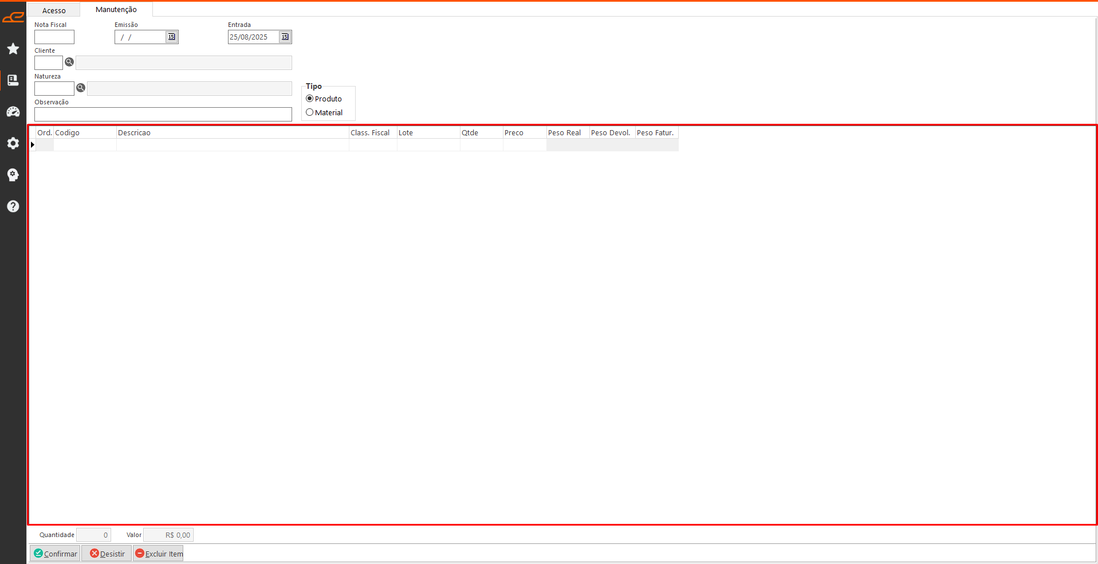Open the Emissão date calendar picker

click(171, 37)
